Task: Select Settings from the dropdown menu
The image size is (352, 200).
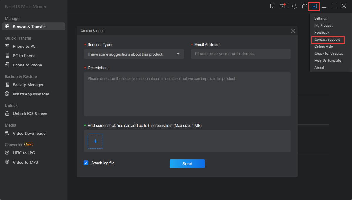Action: coord(320,18)
